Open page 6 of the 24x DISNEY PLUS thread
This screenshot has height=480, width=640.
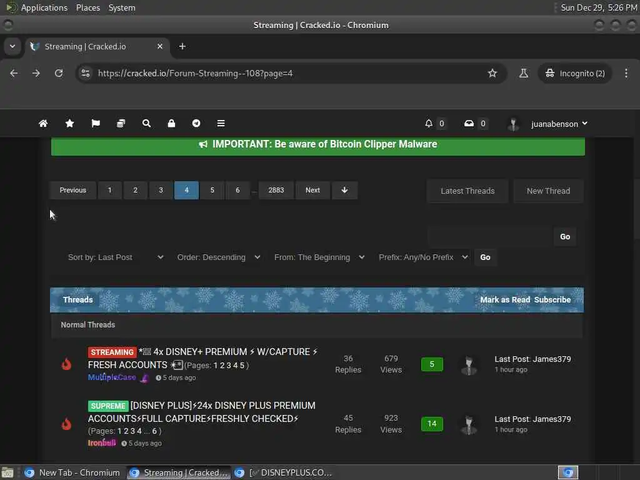point(154,431)
